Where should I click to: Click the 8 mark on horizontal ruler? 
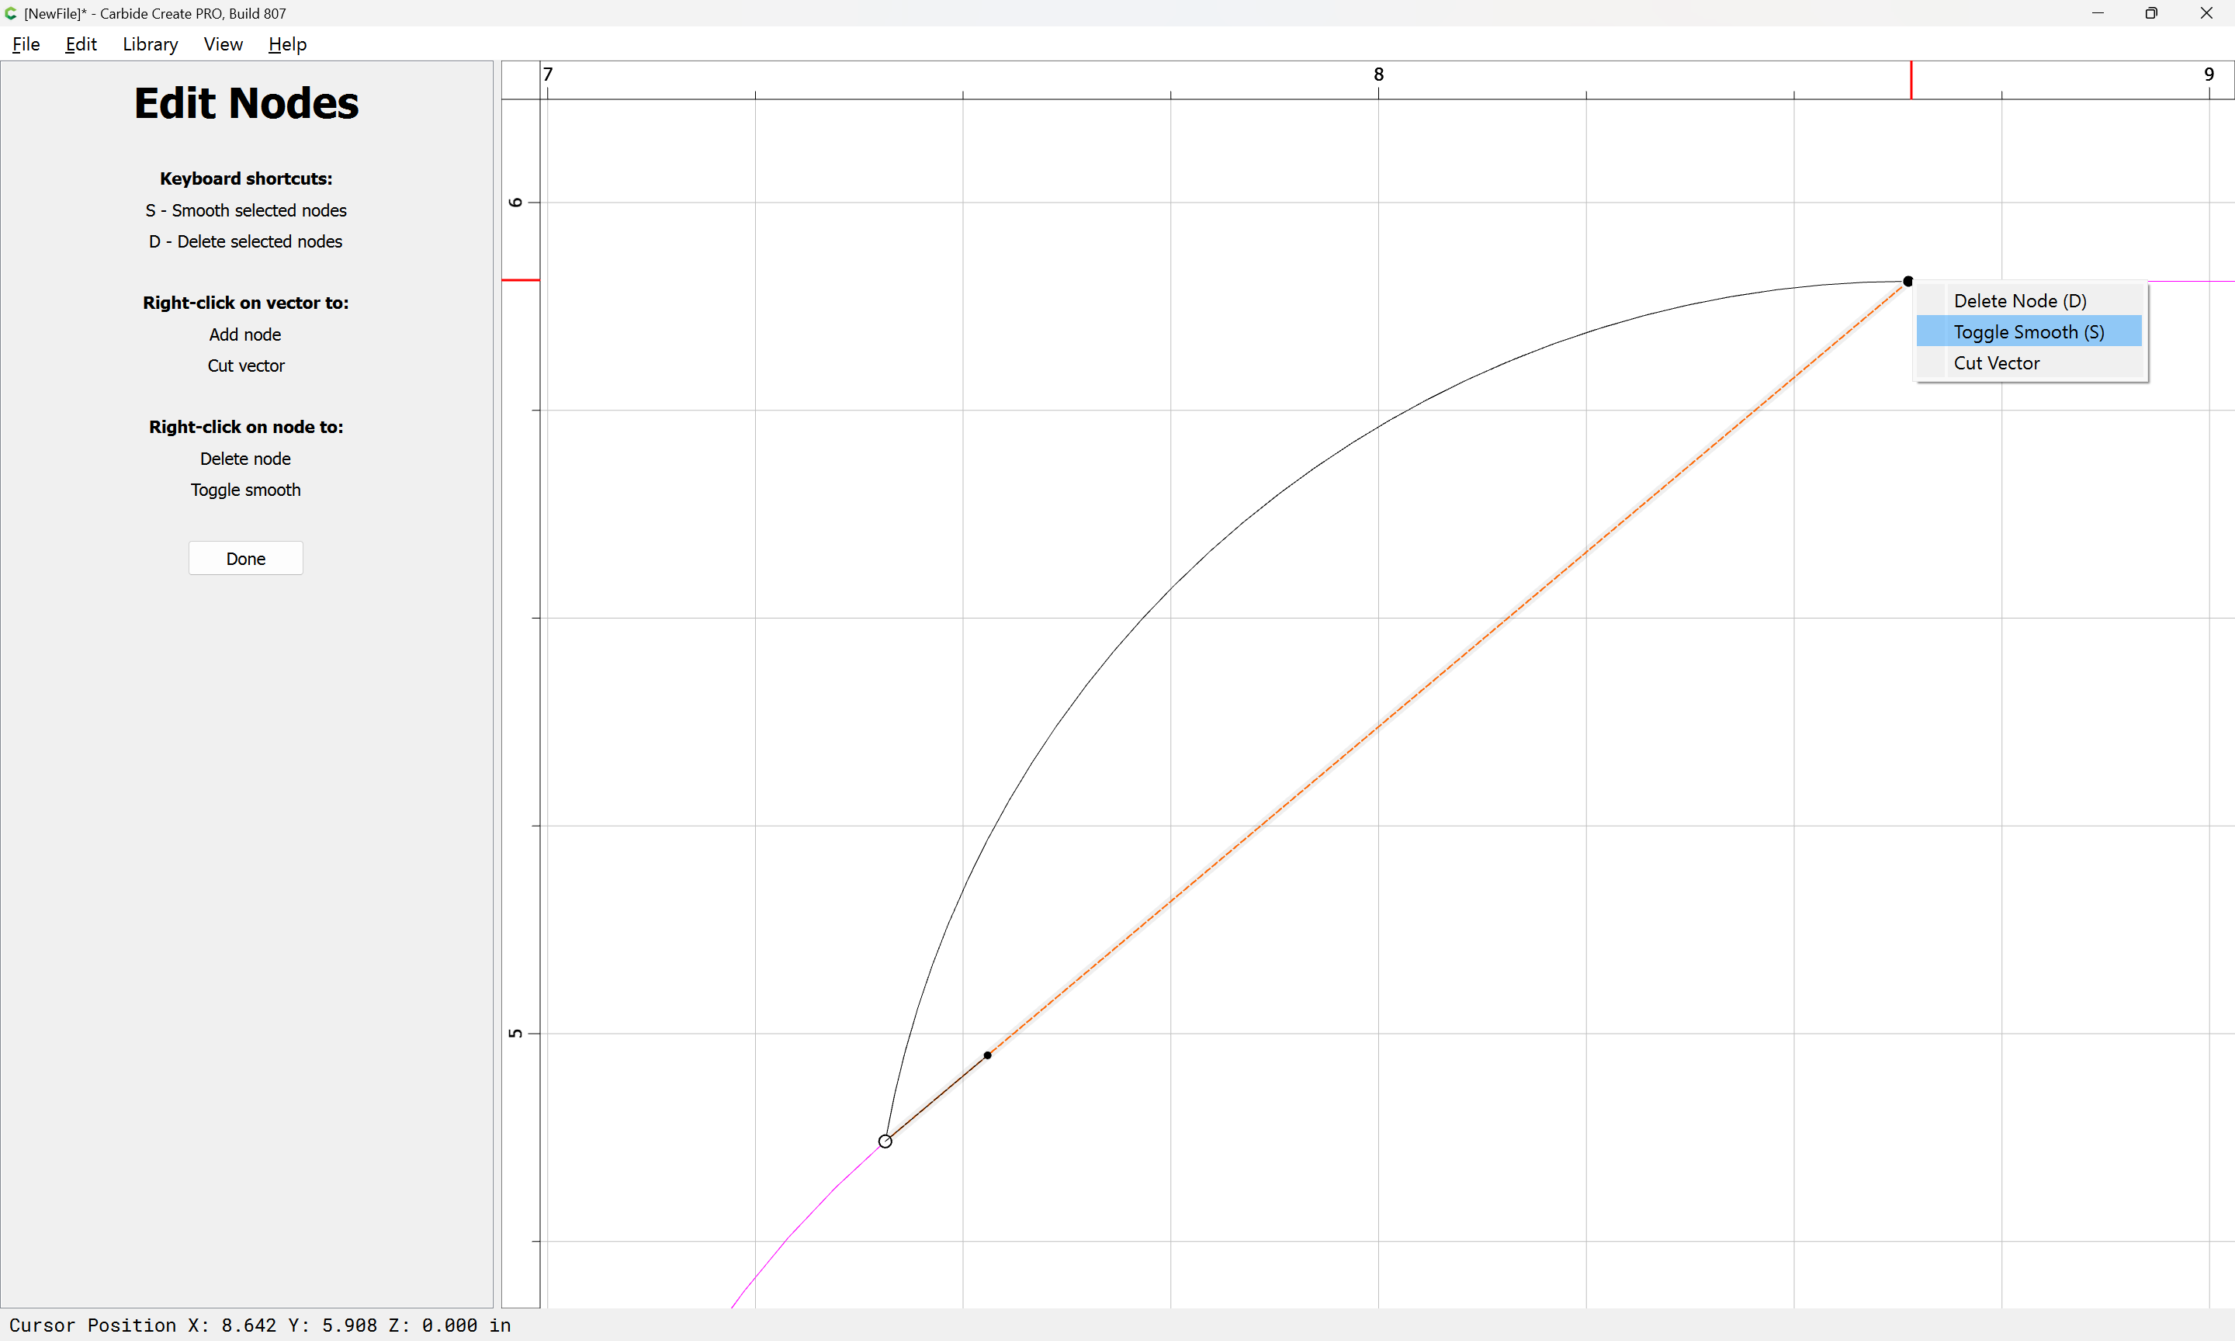1378,75
